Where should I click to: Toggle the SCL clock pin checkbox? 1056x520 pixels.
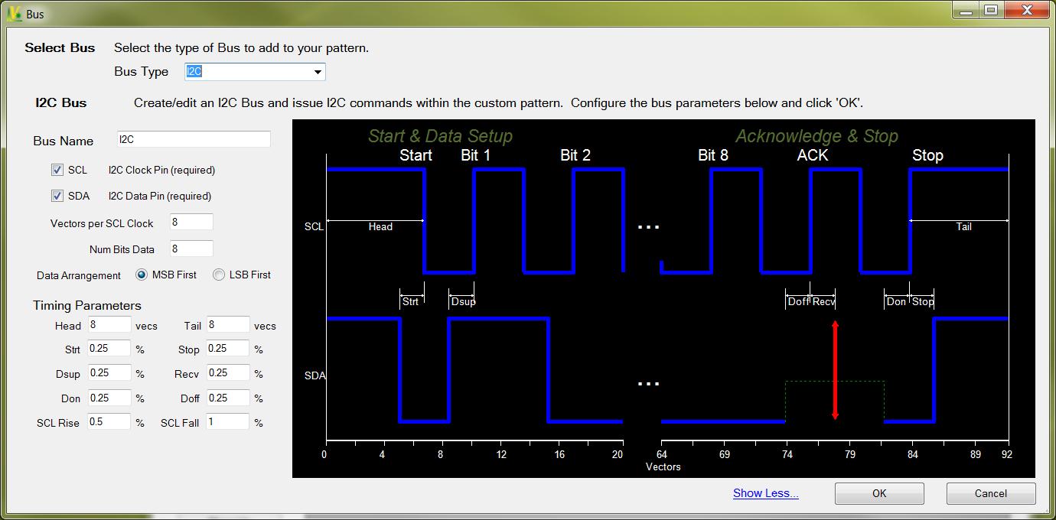click(x=57, y=170)
